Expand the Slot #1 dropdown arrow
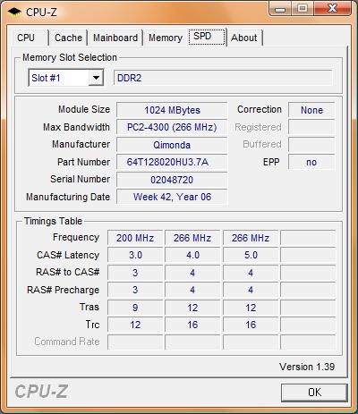Screen dimensions: 358x414 (x=96, y=78)
